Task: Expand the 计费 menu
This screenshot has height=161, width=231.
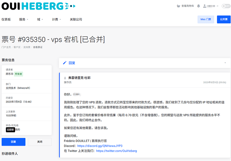Action: coord(56,19)
